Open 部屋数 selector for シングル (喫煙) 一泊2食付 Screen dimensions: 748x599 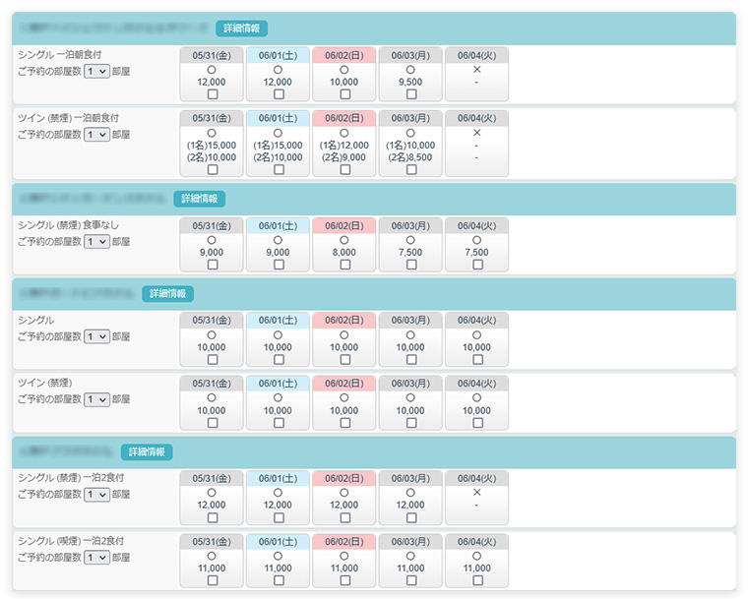[96, 558]
